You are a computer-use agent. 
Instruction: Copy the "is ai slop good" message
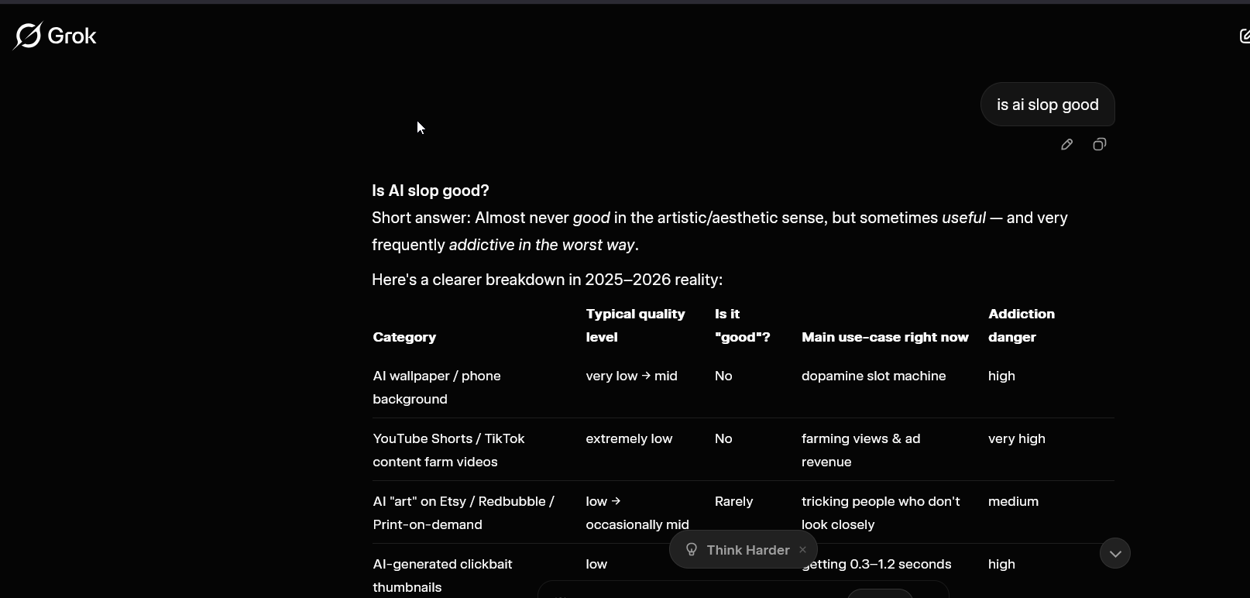point(1099,145)
